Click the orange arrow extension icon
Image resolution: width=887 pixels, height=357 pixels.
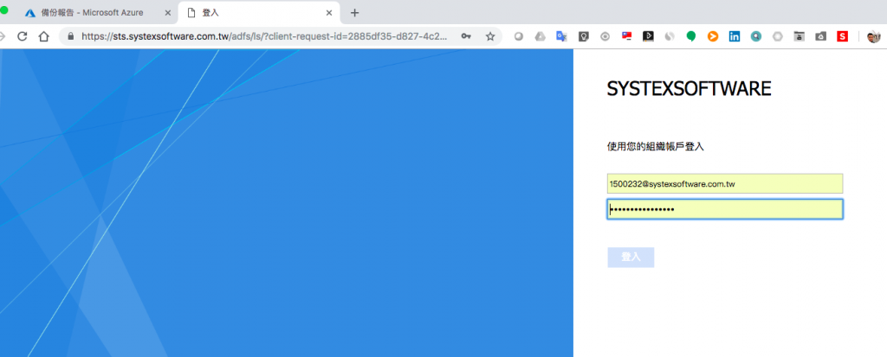pyautogui.click(x=713, y=36)
